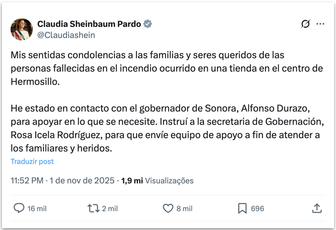The height and width of the screenshot is (230, 336).
Task: Click the paragraph mentioning Alfonso Durazo
Action: (x=166, y=128)
